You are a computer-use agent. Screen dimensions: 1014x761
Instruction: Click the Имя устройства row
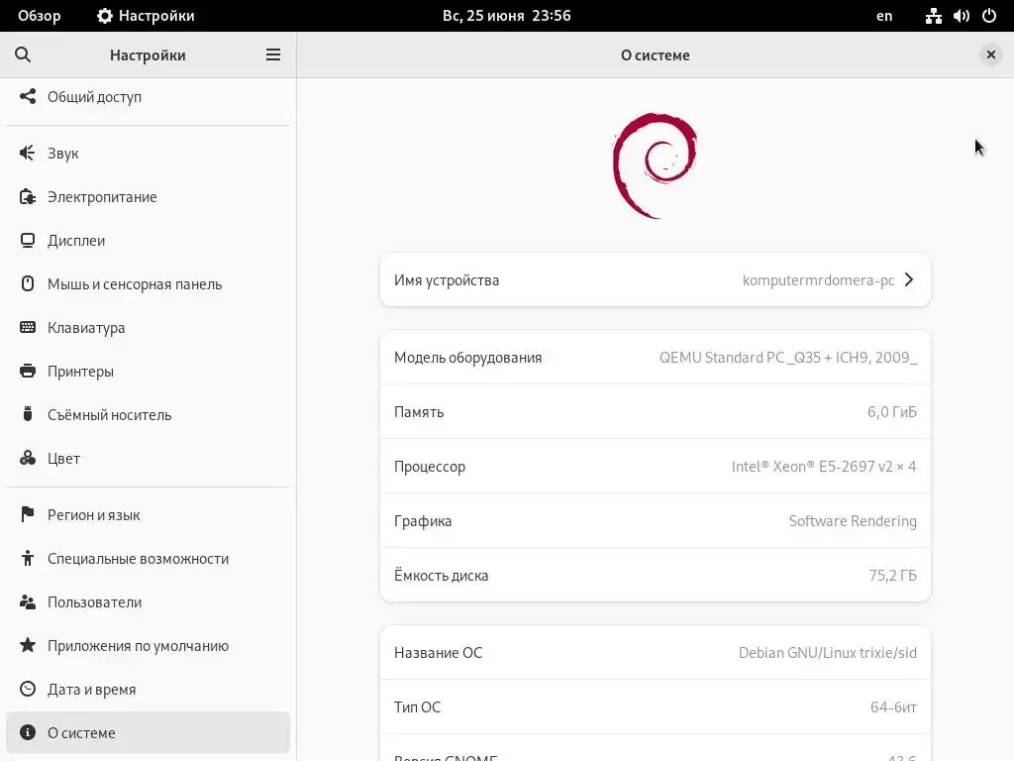point(656,279)
